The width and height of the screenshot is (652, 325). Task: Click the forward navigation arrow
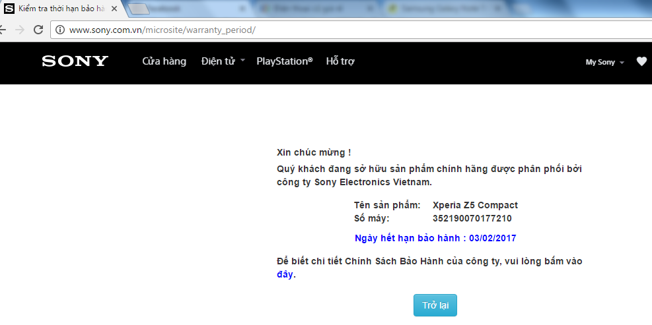click(20, 30)
